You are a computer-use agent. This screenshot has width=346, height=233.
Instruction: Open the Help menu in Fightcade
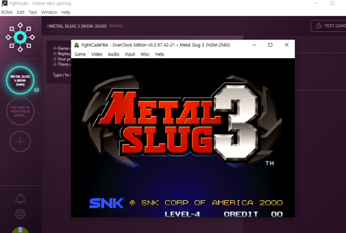click(x=66, y=12)
